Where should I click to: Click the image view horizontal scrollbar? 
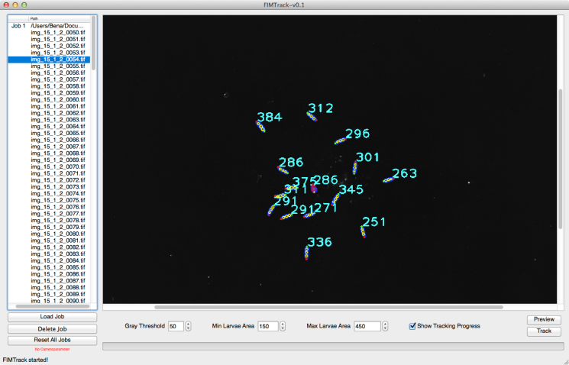(x=306, y=307)
